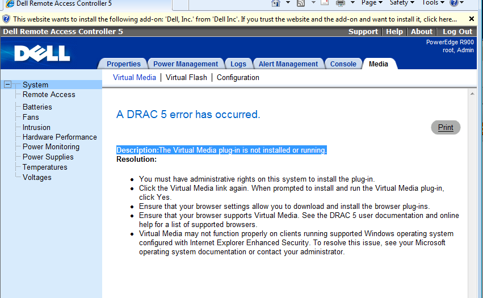Click the RSS feeds icon

[x=301, y=3]
